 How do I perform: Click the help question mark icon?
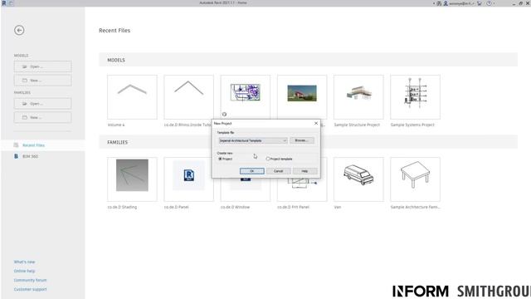point(489,3)
